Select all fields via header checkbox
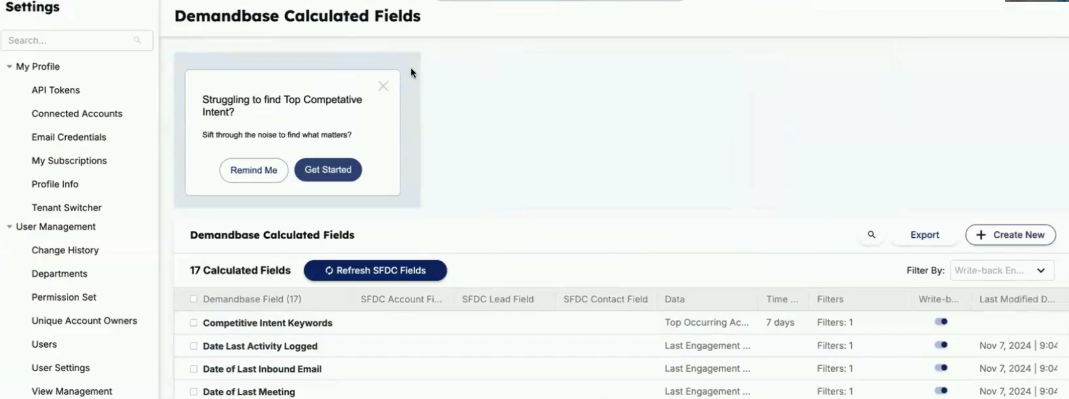1069x399 pixels. [x=194, y=299]
